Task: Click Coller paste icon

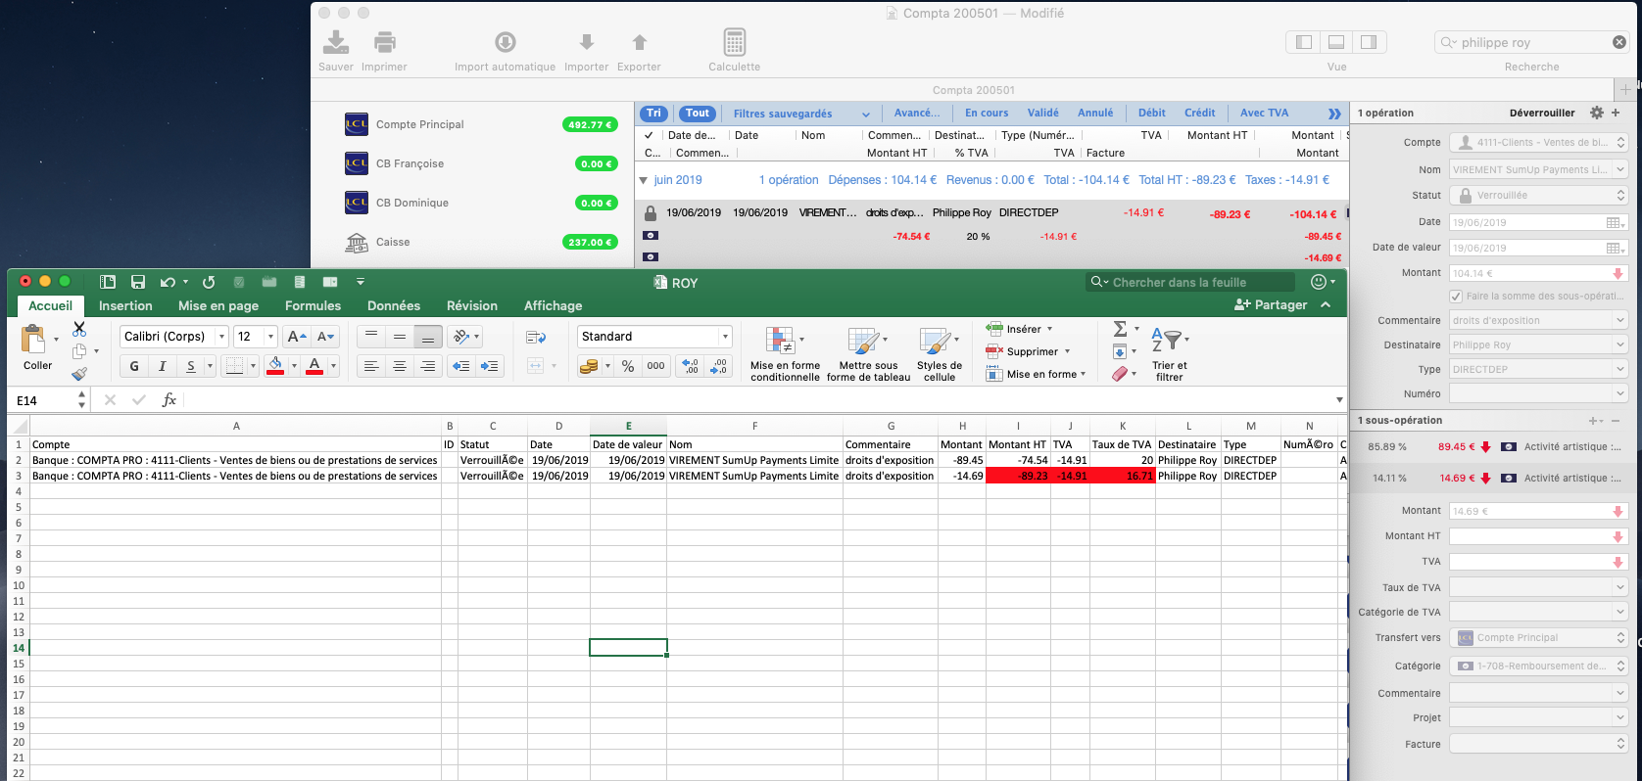Action: [34, 340]
